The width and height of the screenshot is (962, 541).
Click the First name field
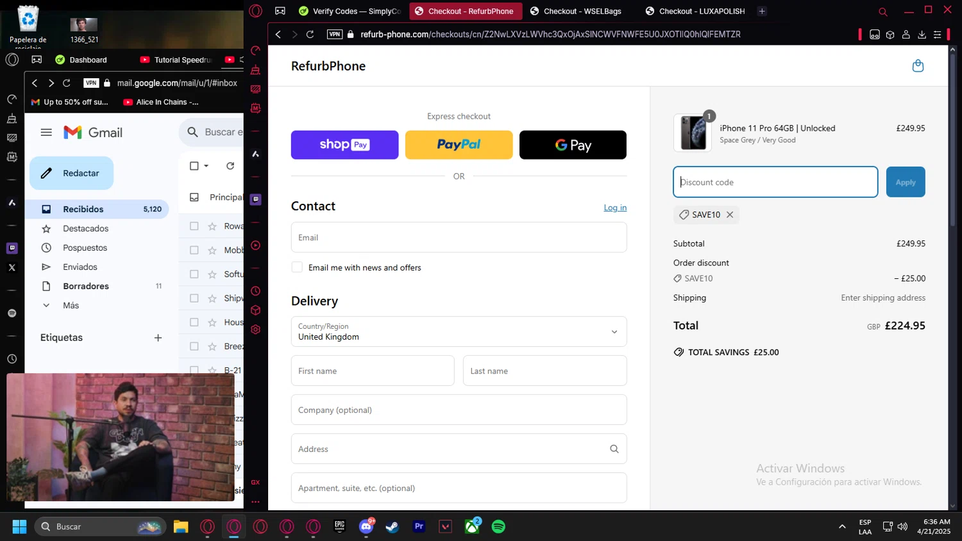click(373, 370)
